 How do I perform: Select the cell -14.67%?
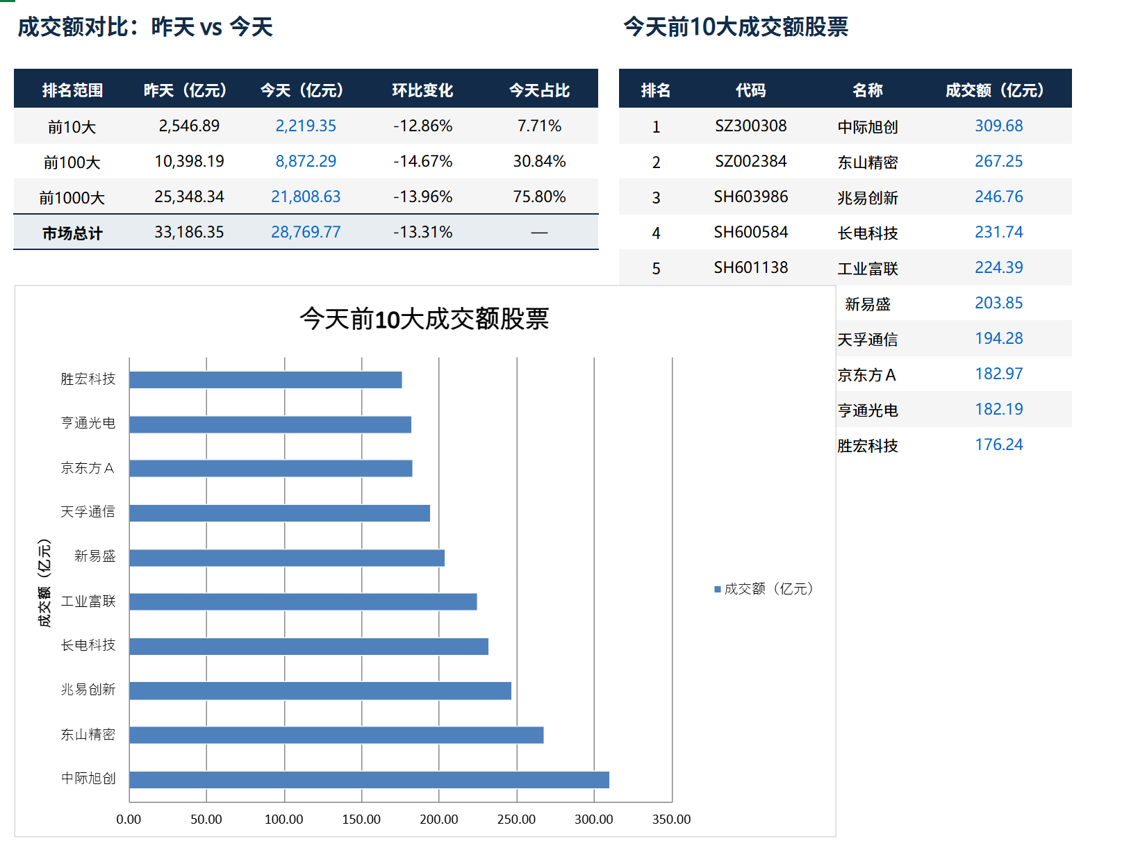[x=422, y=161]
